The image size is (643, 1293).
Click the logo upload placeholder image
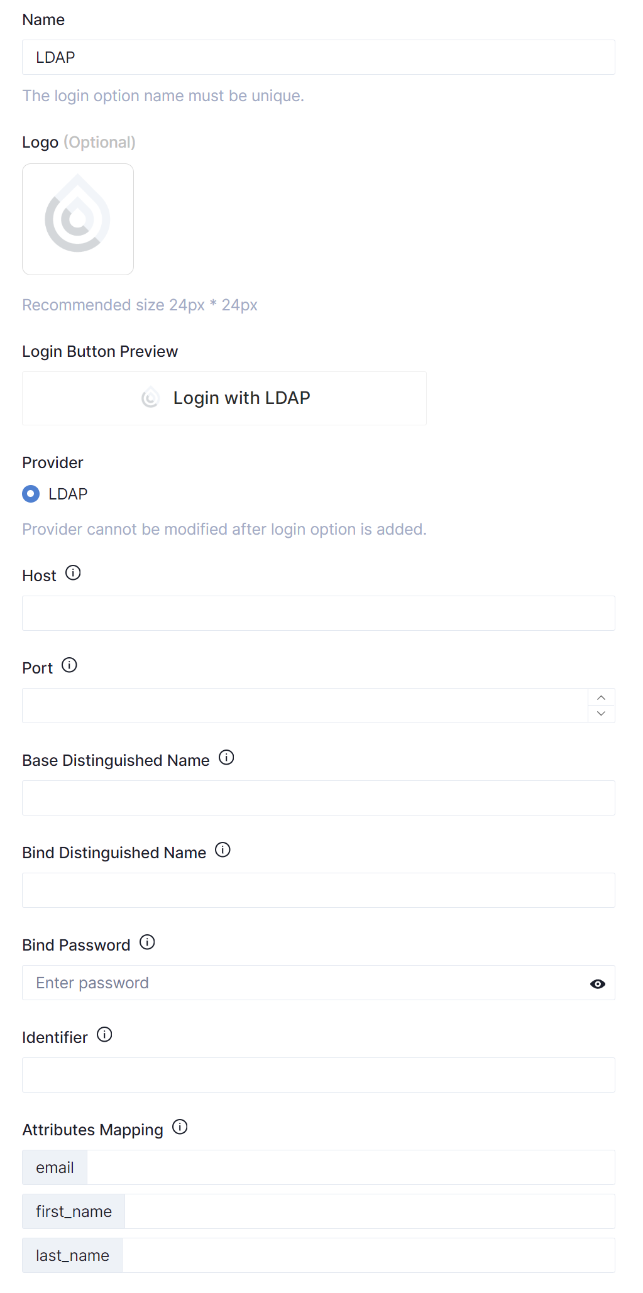click(78, 219)
